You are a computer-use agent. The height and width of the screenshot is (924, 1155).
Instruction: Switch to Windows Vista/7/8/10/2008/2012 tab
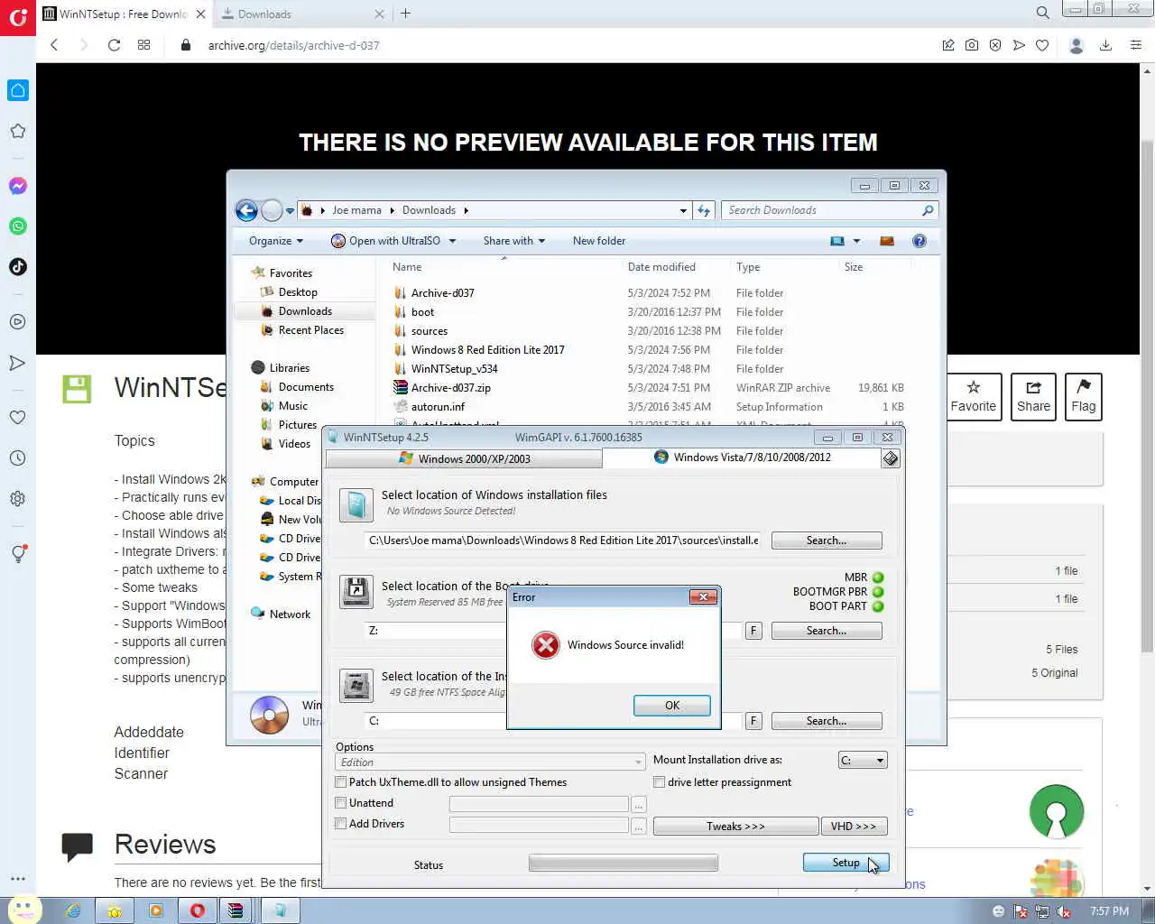(x=740, y=457)
